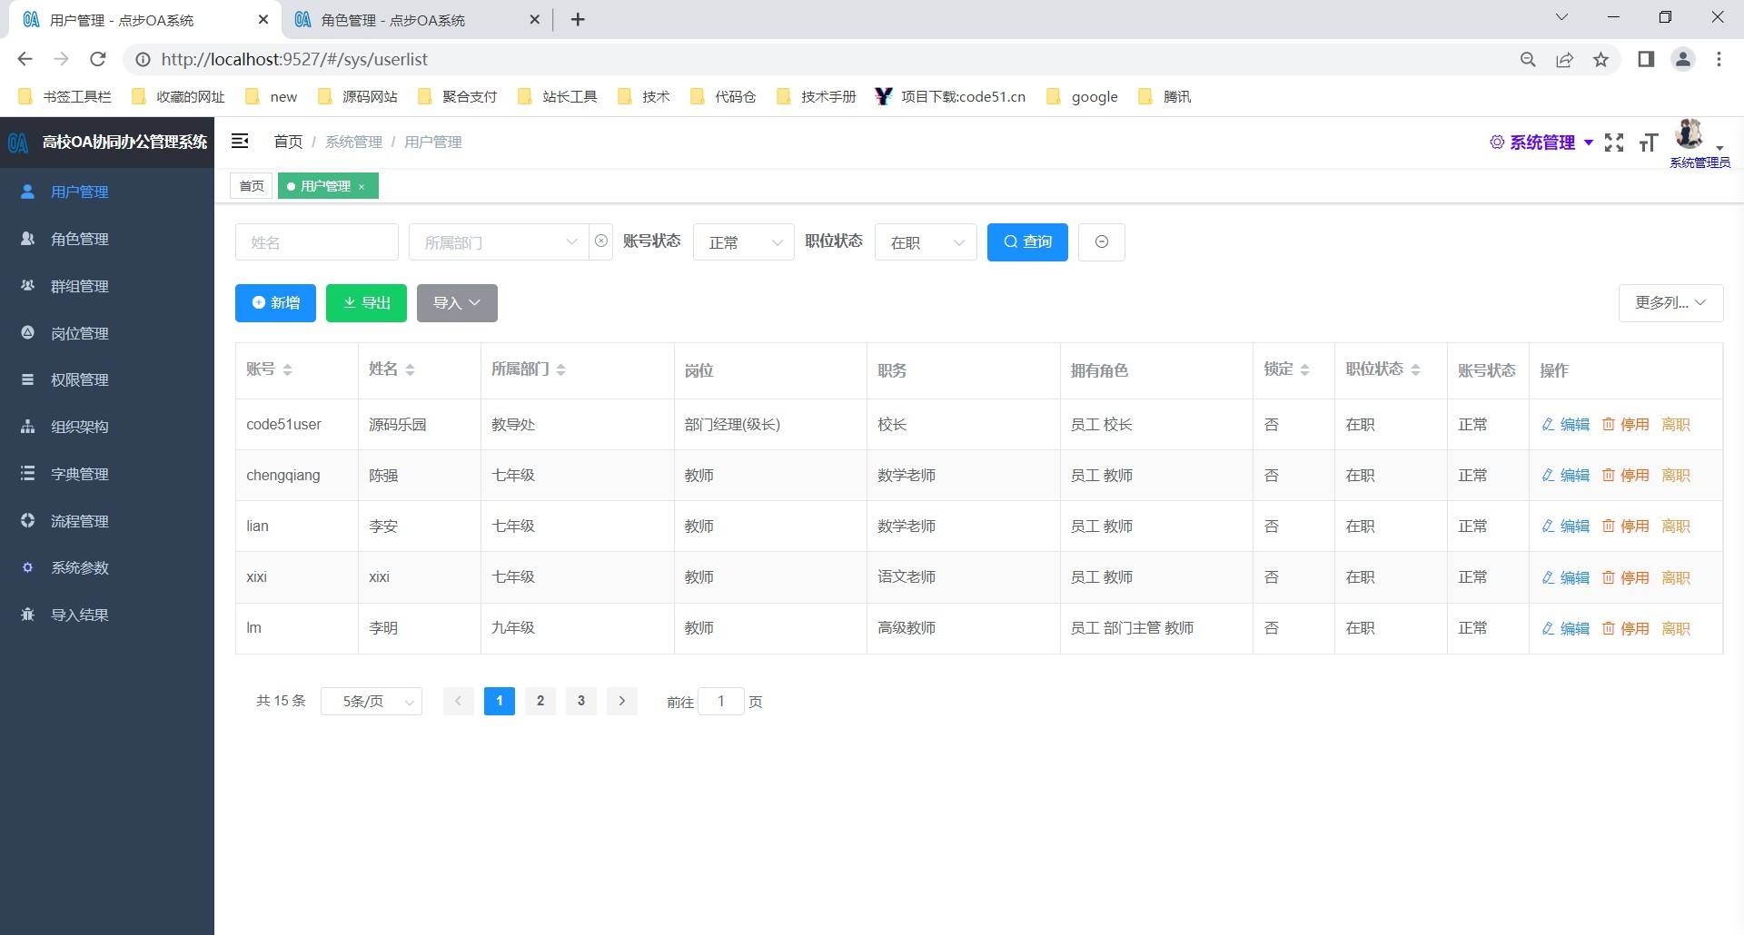Screen dimensions: 1744x935
Task: Toggle fullscreen mode icon
Action: pyautogui.click(x=1614, y=143)
